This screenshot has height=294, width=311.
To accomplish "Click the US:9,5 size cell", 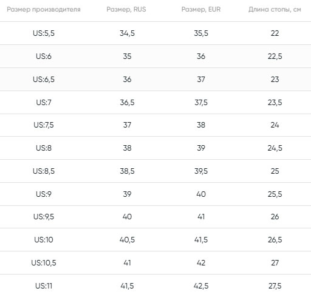I will pyautogui.click(x=44, y=217).
